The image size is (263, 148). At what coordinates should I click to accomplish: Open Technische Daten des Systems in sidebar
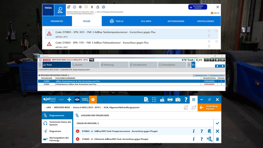(57, 123)
